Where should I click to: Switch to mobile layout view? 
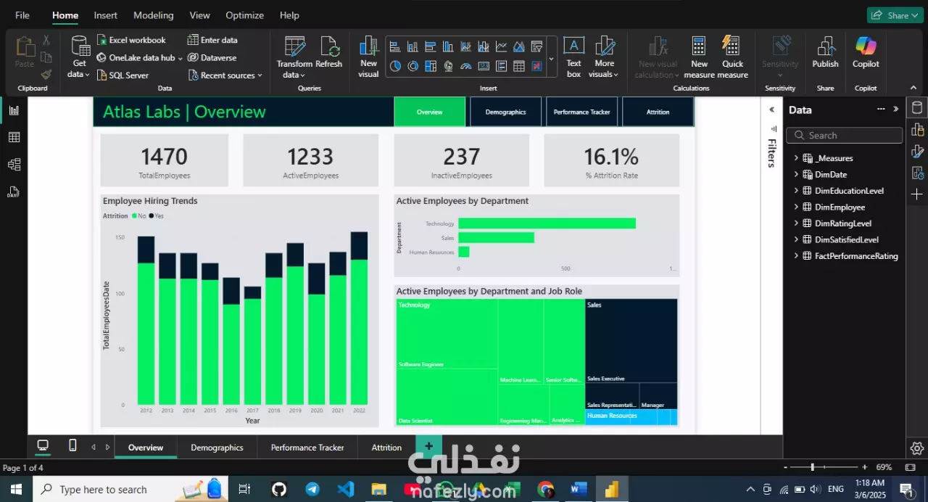tap(72, 445)
